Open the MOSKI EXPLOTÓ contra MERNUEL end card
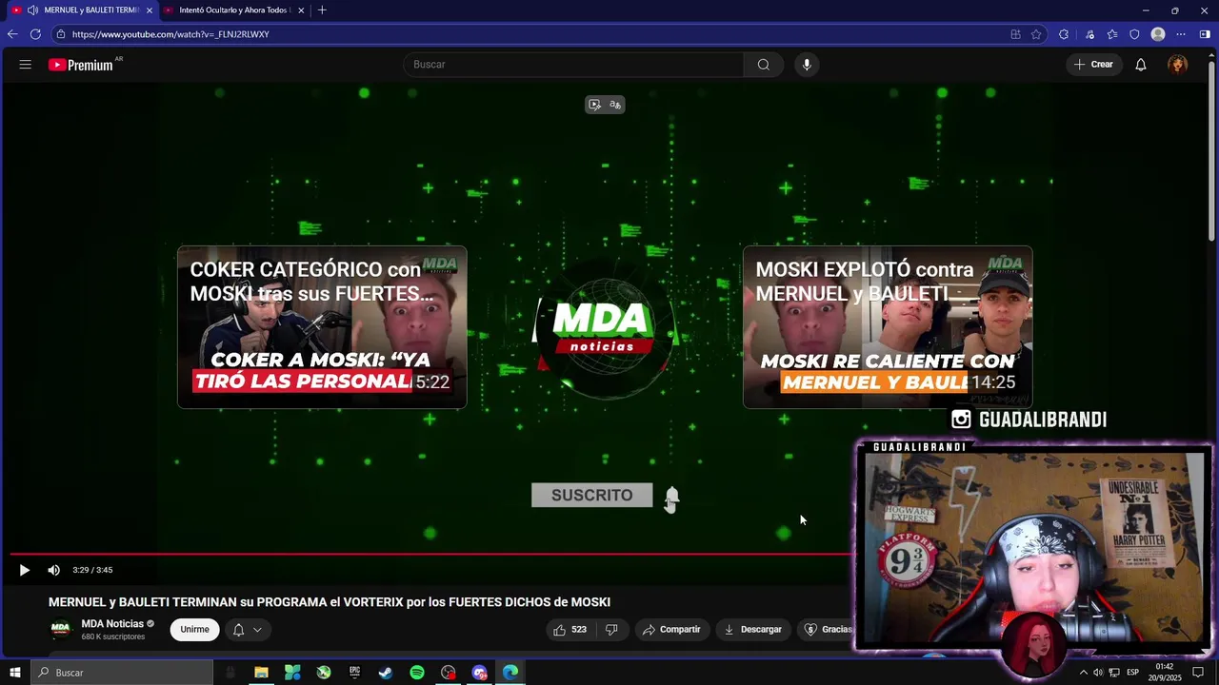1219x685 pixels. (x=888, y=327)
